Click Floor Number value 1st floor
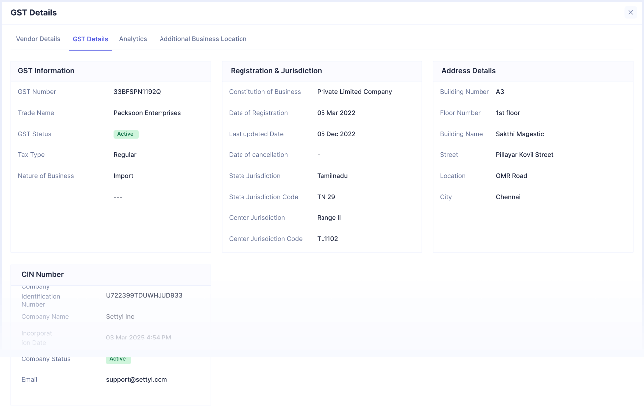The width and height of the screenshot is (644, 407). click(508, 113)
